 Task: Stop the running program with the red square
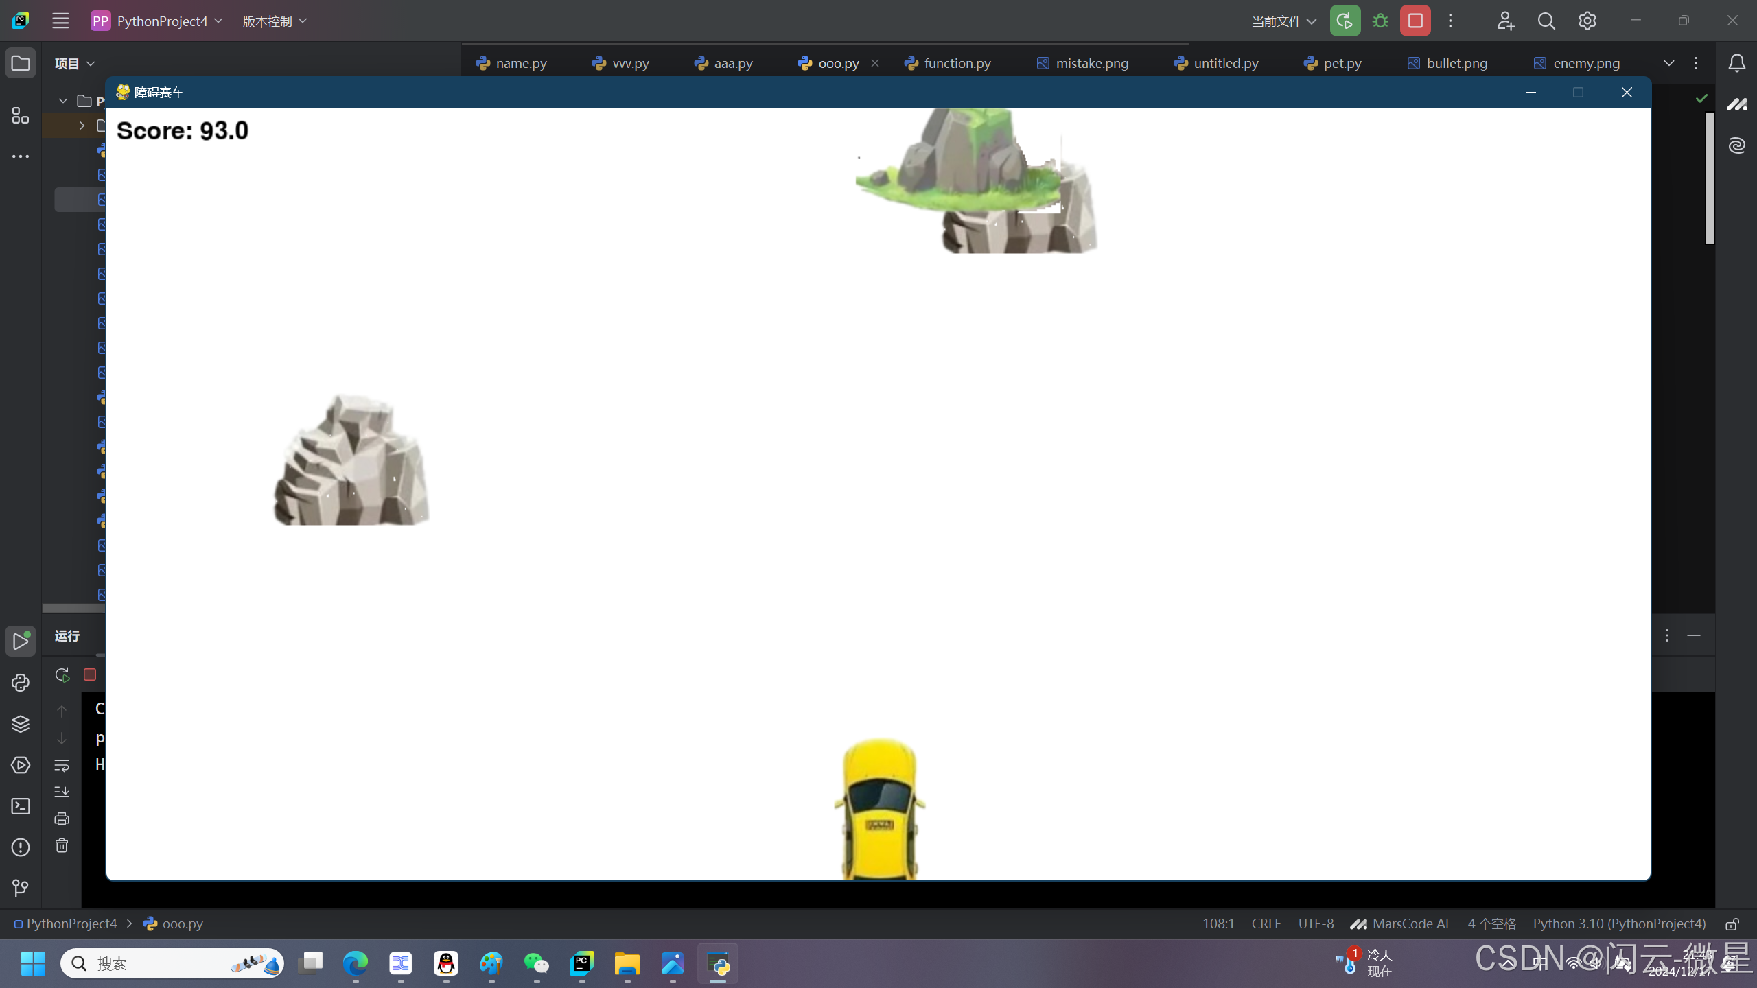coord(1415,21)
